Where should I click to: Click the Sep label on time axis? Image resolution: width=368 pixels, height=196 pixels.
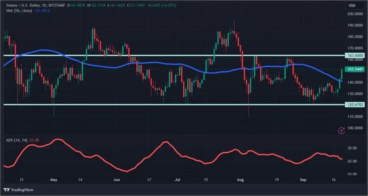(303, 179)
